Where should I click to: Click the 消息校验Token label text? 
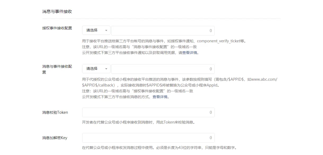pyautogui.click(x=55, y=112)
